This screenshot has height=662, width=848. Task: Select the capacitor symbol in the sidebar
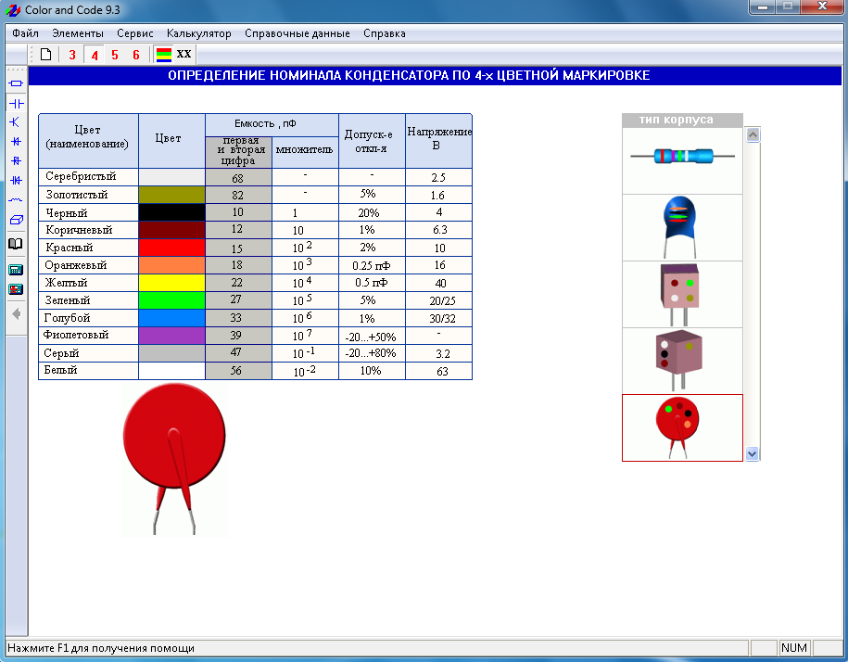pos(17,103)
